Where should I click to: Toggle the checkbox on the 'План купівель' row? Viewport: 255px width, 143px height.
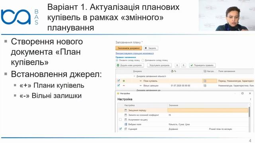tap(118, 81)
